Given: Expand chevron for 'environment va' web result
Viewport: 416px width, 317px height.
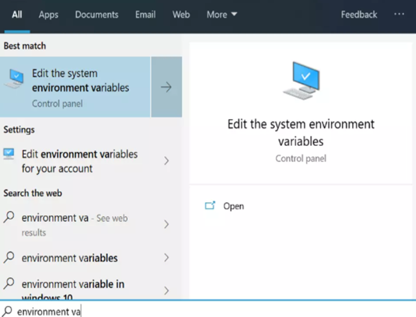Looking at the screenshot, I should click(166, 224).
